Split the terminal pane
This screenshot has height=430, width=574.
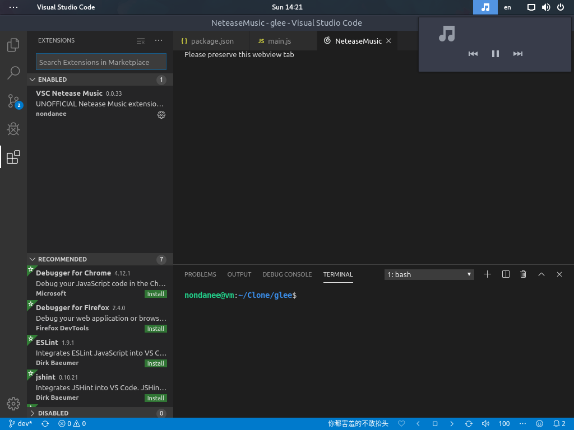506,274
